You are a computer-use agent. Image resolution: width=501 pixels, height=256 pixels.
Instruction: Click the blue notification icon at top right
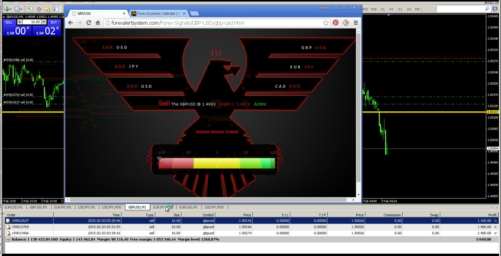coord(495,9)
